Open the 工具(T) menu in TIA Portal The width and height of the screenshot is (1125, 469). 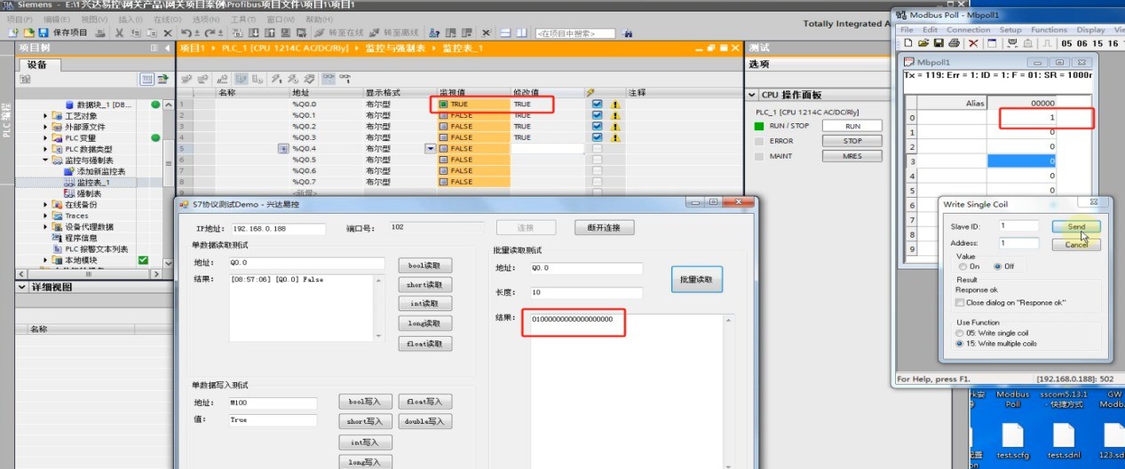point(243,19)
